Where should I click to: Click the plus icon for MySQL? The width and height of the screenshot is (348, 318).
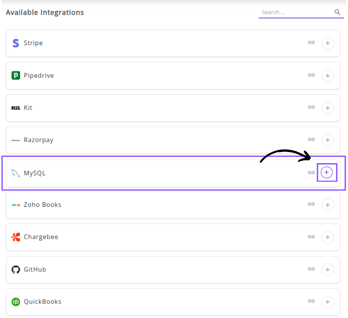tap(326, 173)
